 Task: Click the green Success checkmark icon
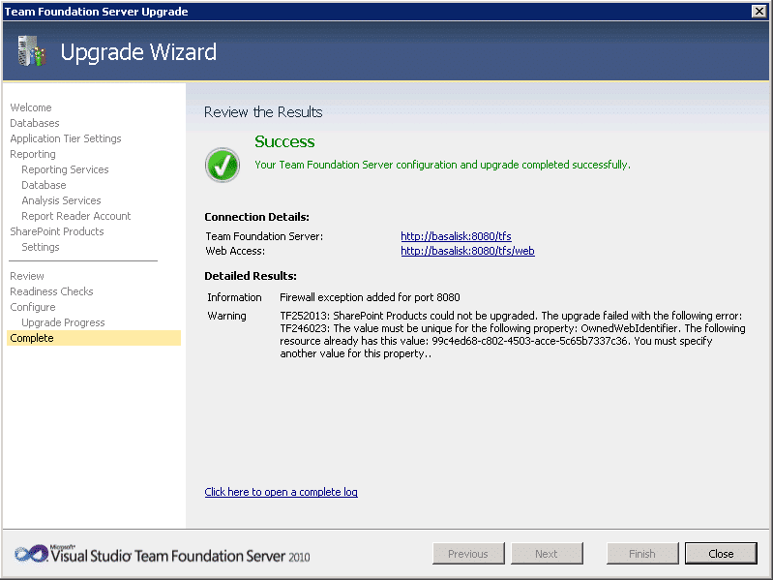[x=223, y=166]
